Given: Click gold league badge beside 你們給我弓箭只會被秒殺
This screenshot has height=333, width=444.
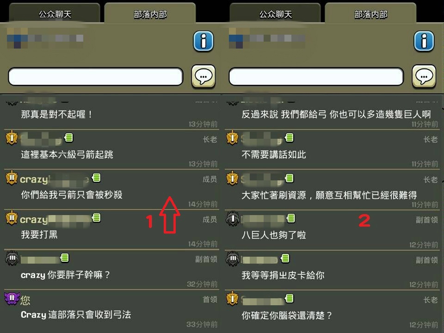Looking at the screenshot, I should pos(12,178).
